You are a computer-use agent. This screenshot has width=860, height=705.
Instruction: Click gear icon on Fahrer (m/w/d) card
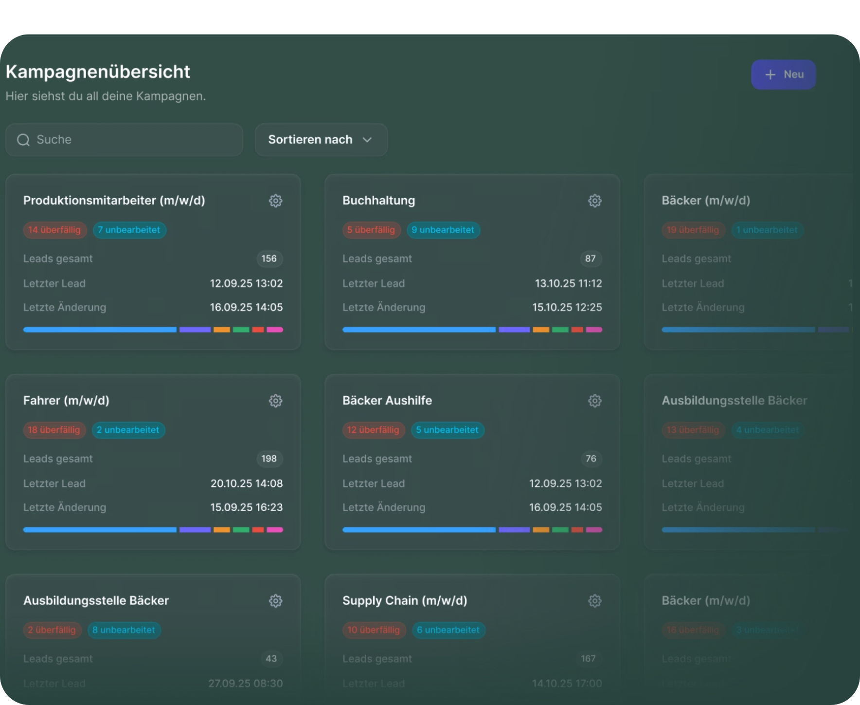click(275, 401)
